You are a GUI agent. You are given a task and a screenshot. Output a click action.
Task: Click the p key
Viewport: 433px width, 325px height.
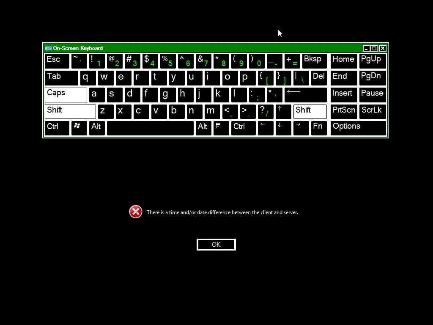coord(248,78)
